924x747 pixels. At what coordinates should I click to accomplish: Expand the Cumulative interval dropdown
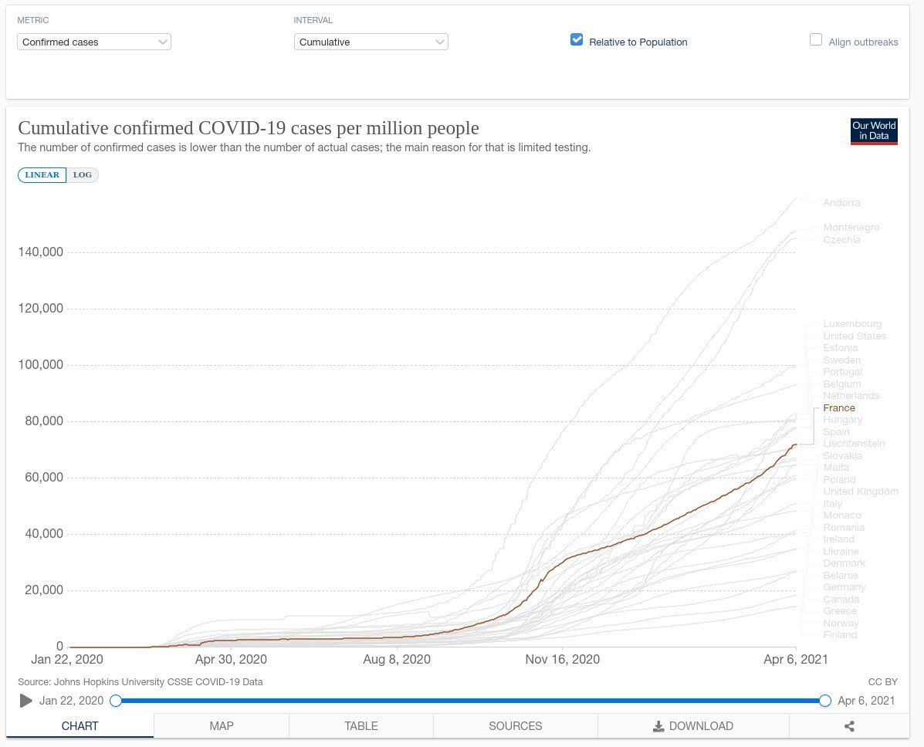(371, 42)
